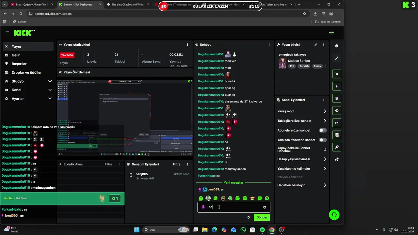
Task: Open Yayın bilgisi panel three-dot menu
Action: coord(324,45)
